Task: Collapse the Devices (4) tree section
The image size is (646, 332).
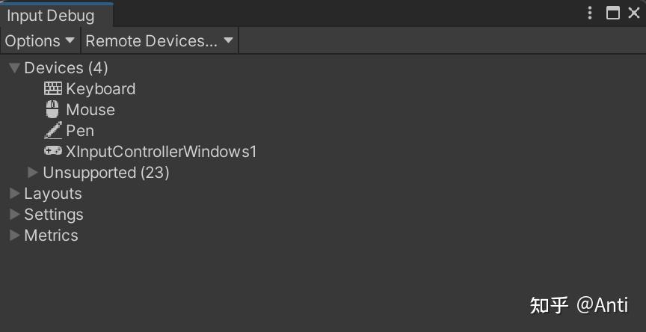Action: point(14,68)
